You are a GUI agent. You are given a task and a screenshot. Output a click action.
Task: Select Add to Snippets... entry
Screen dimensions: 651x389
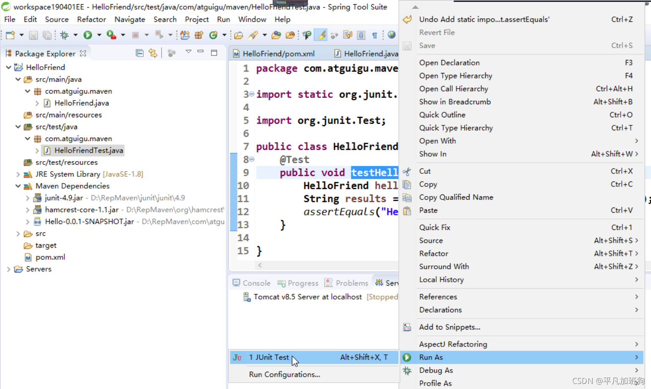[x=521, y=327]
